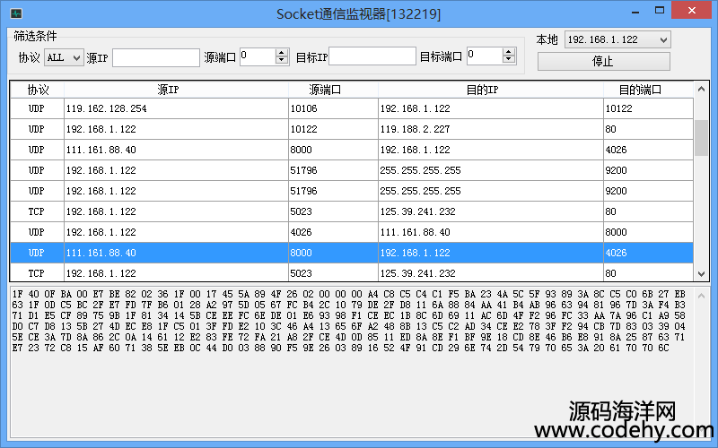Click the packet list scroll down arrow
The width and height of the screenshot is (718, 448).
click(x=701, y=274)
